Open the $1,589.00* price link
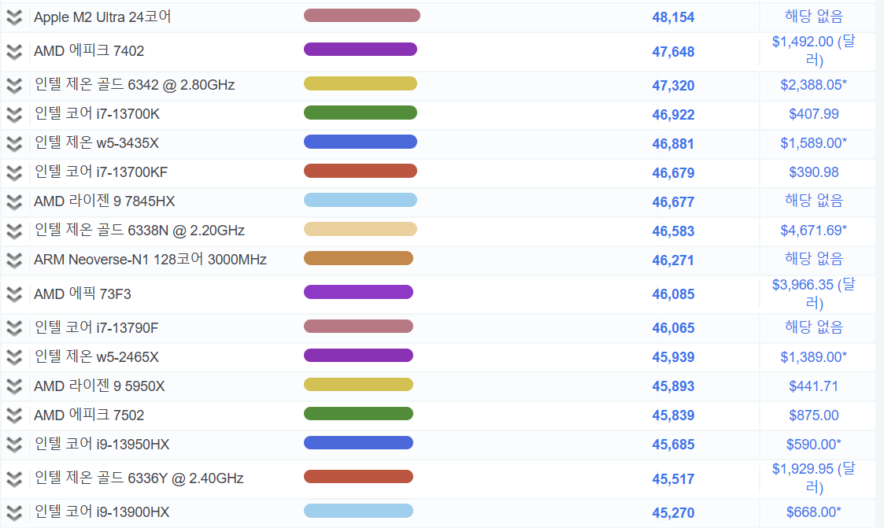 click(813, 143)
